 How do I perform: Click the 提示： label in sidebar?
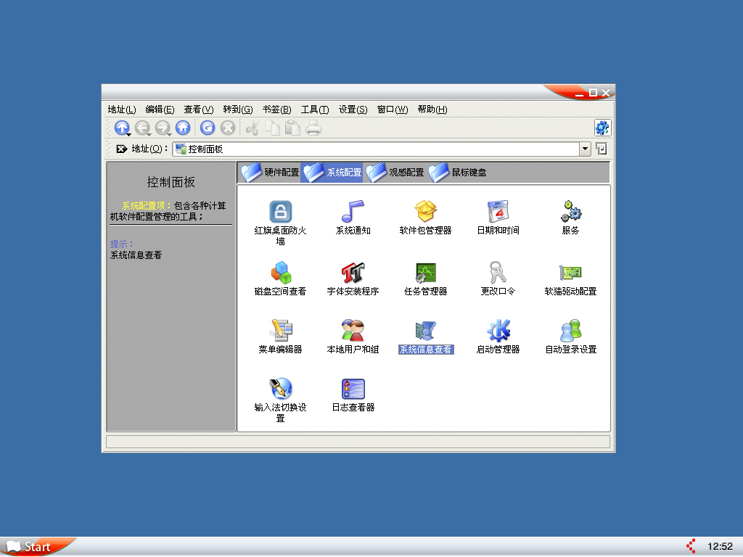[x=122, y=244]
